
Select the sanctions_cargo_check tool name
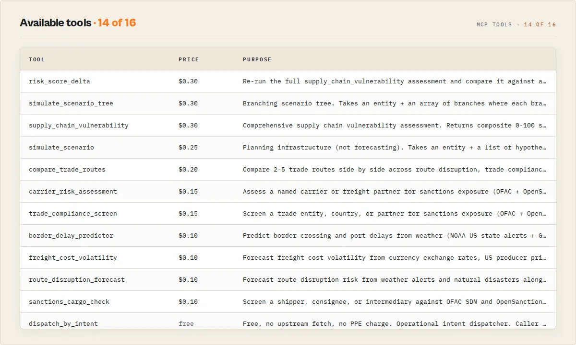[x=69, y=302]
